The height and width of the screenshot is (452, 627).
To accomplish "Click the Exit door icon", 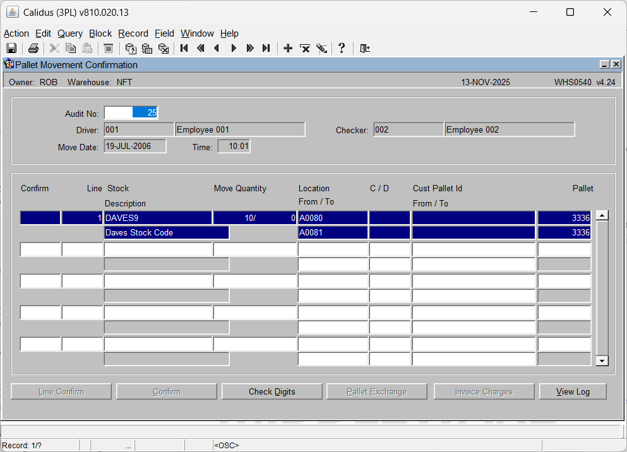I will click(364, 49).
